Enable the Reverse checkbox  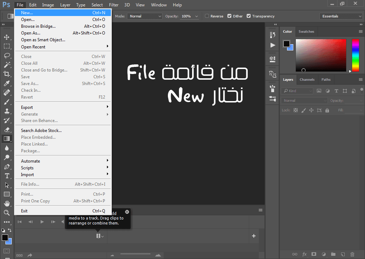207,16
